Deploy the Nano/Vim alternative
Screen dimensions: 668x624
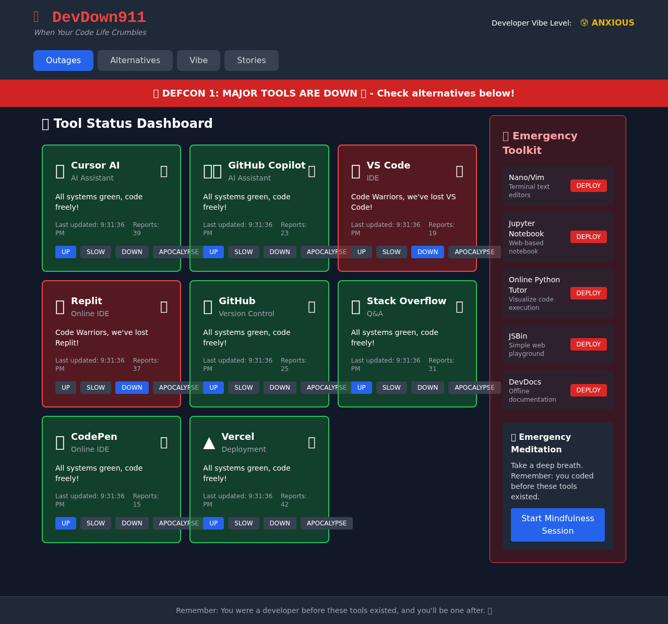(589, 186)
